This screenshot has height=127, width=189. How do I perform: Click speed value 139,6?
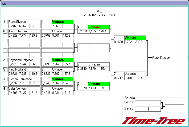click(35, 36)
